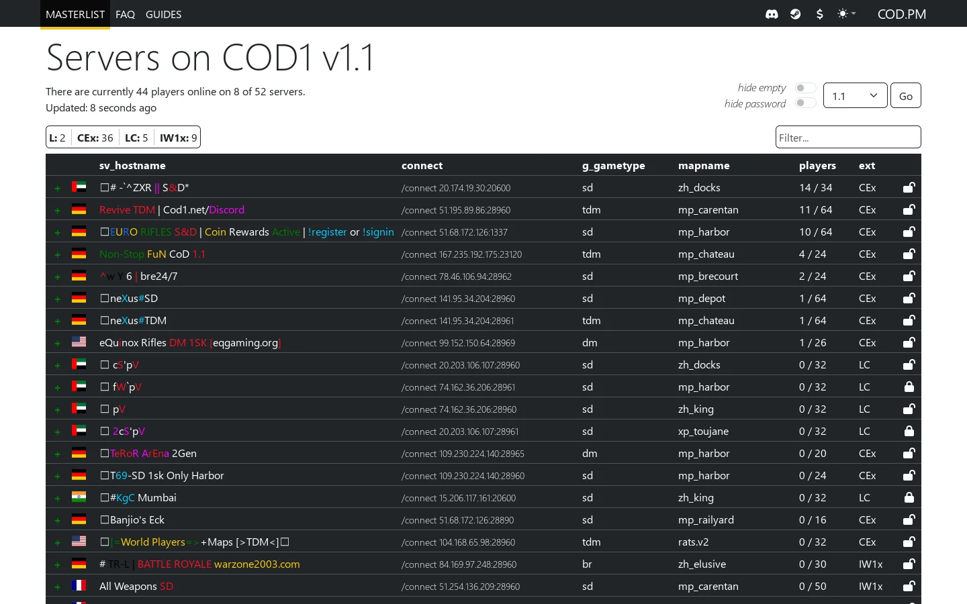Click the India flag on #KgC Mumbai row
This screenshot has height=604, width=967.
(x=79, y=497)
